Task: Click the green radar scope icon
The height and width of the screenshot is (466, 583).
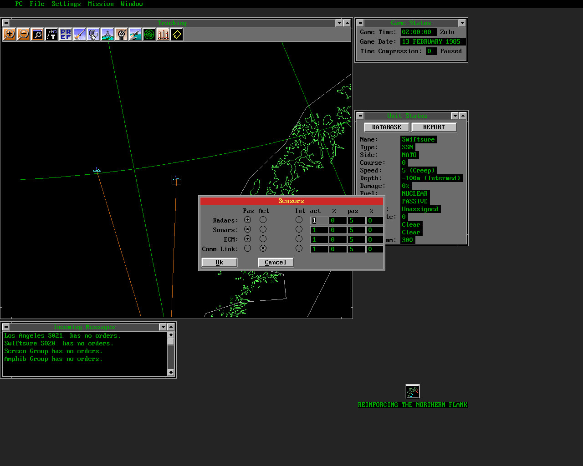Action: coord(149,35)
